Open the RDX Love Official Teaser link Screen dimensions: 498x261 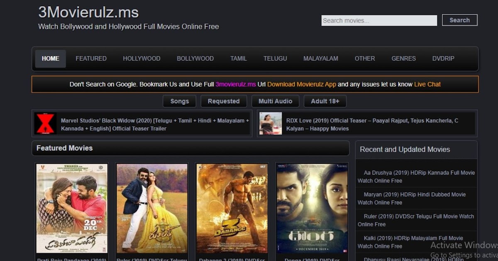pyautogui.click(x=372, y=125)
